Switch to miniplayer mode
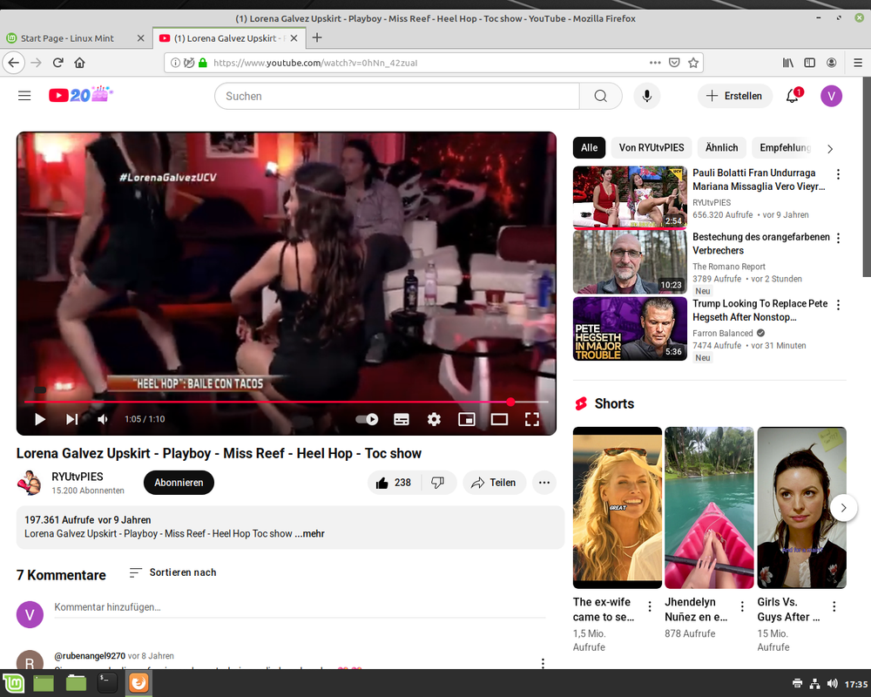 tap(467, 419)
